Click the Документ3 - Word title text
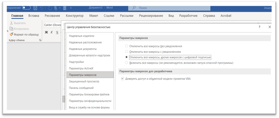The width and height of the screenshot is (279, 118). (x=101, y=8)
